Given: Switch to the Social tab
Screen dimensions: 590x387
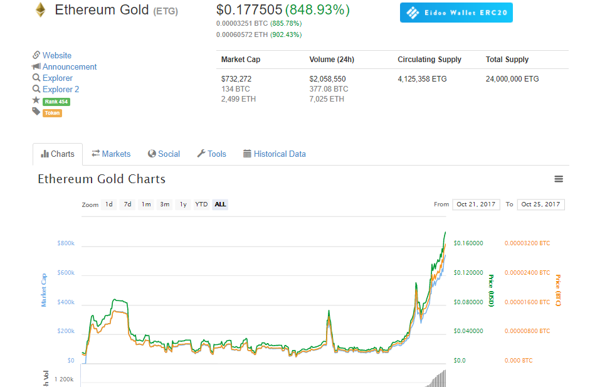Looking at the screenshot, I should [164, 154].
